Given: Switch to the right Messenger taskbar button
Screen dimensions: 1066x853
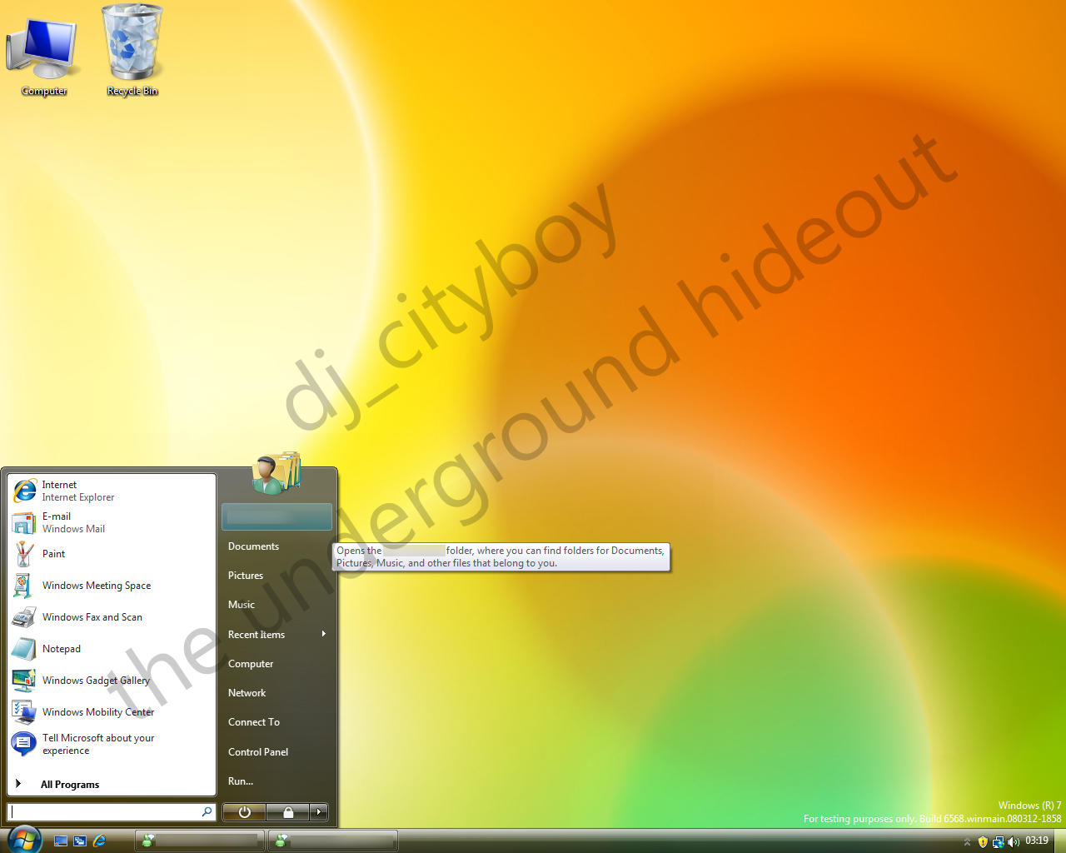Looking at the screenshot, I should [333, 841].
